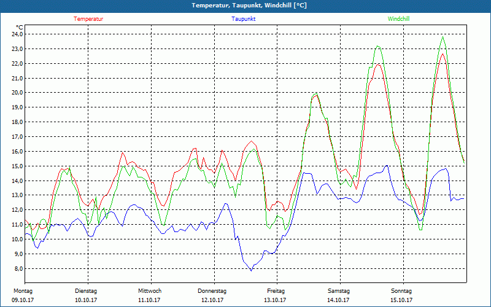
Task: Click the 20,0 y-axis value
Action: 17,93
